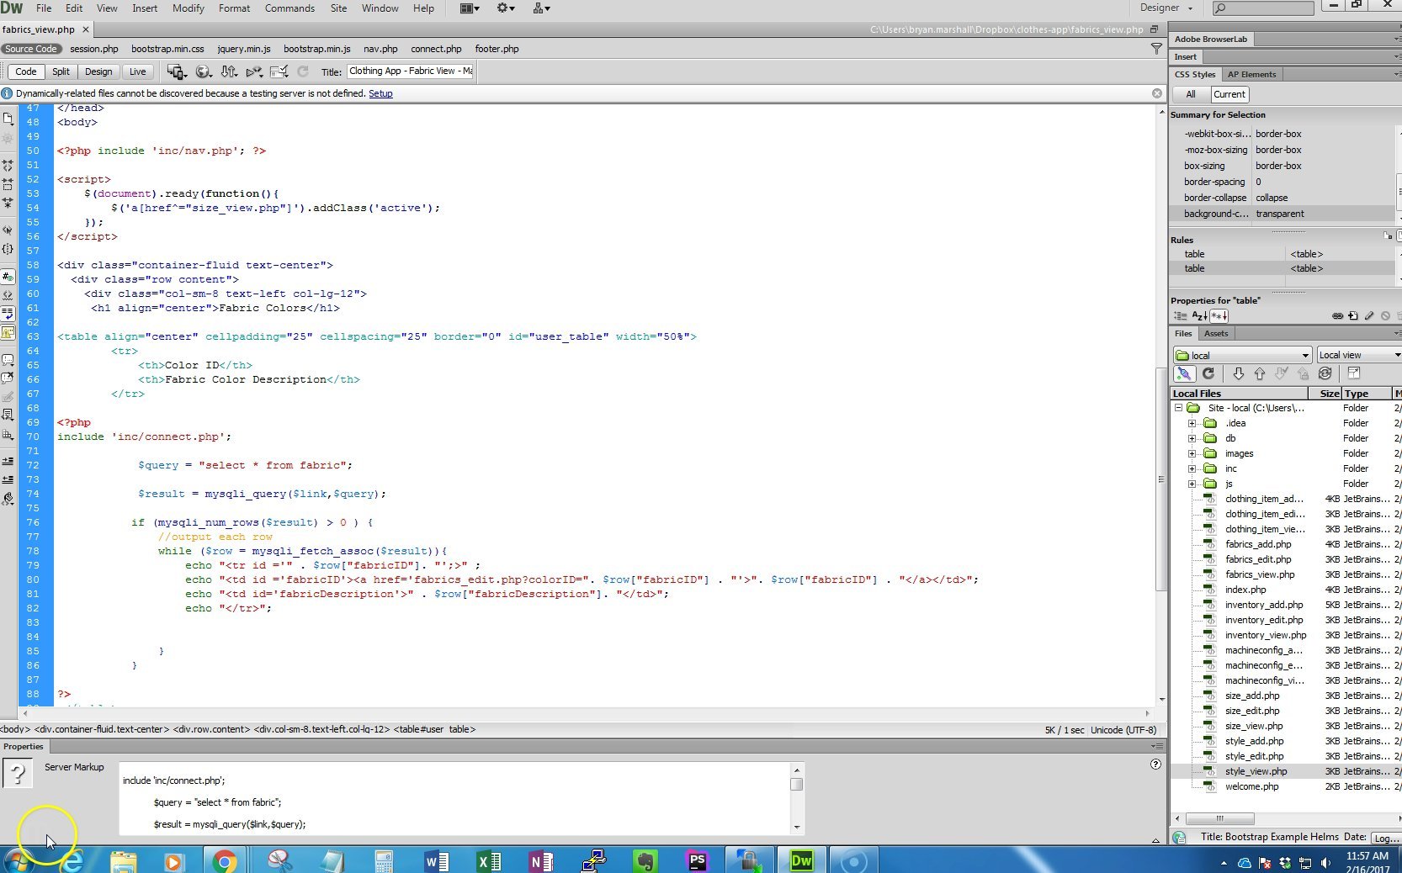Switch to the Assets tab
The image size is (1402, 873).
[1215, 334]
